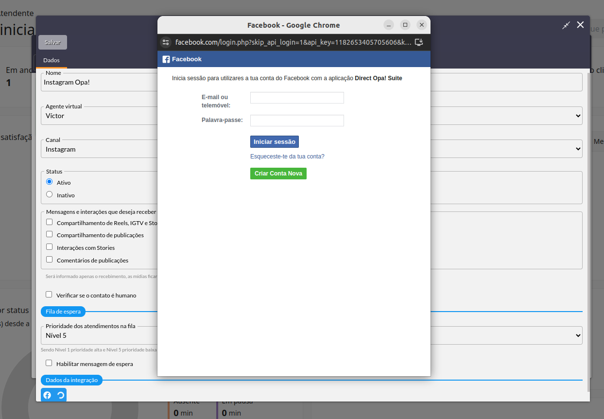Switch to the Dados tab

52,60
